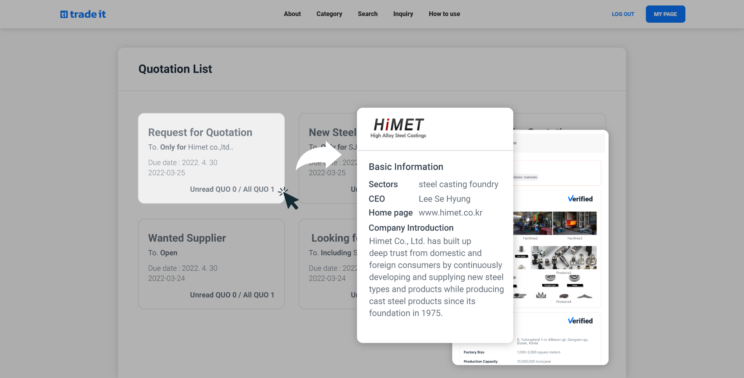Click the lower Verified badge
The width and height of the screenshot is (744, 378).
pyautogui.click(x=580, y=321)
